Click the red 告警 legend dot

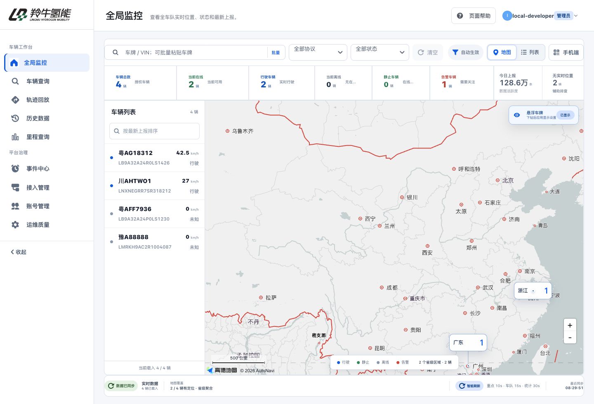398,362
